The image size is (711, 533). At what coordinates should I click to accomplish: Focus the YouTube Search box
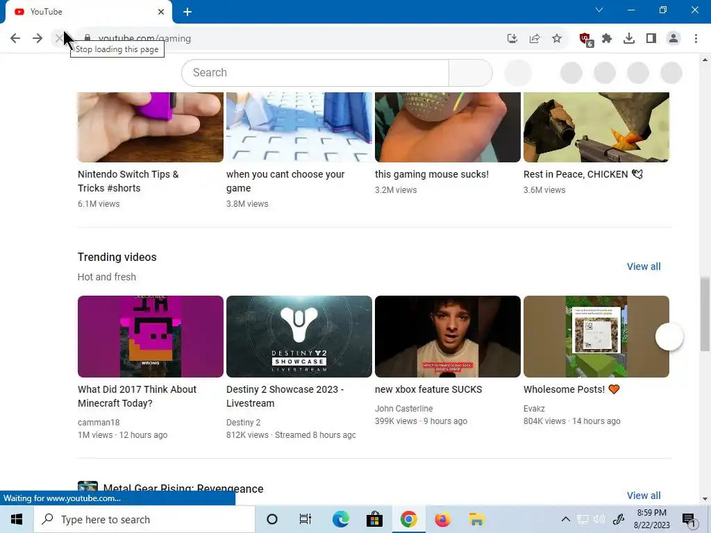pyautogui.click(x=315, y=72)
